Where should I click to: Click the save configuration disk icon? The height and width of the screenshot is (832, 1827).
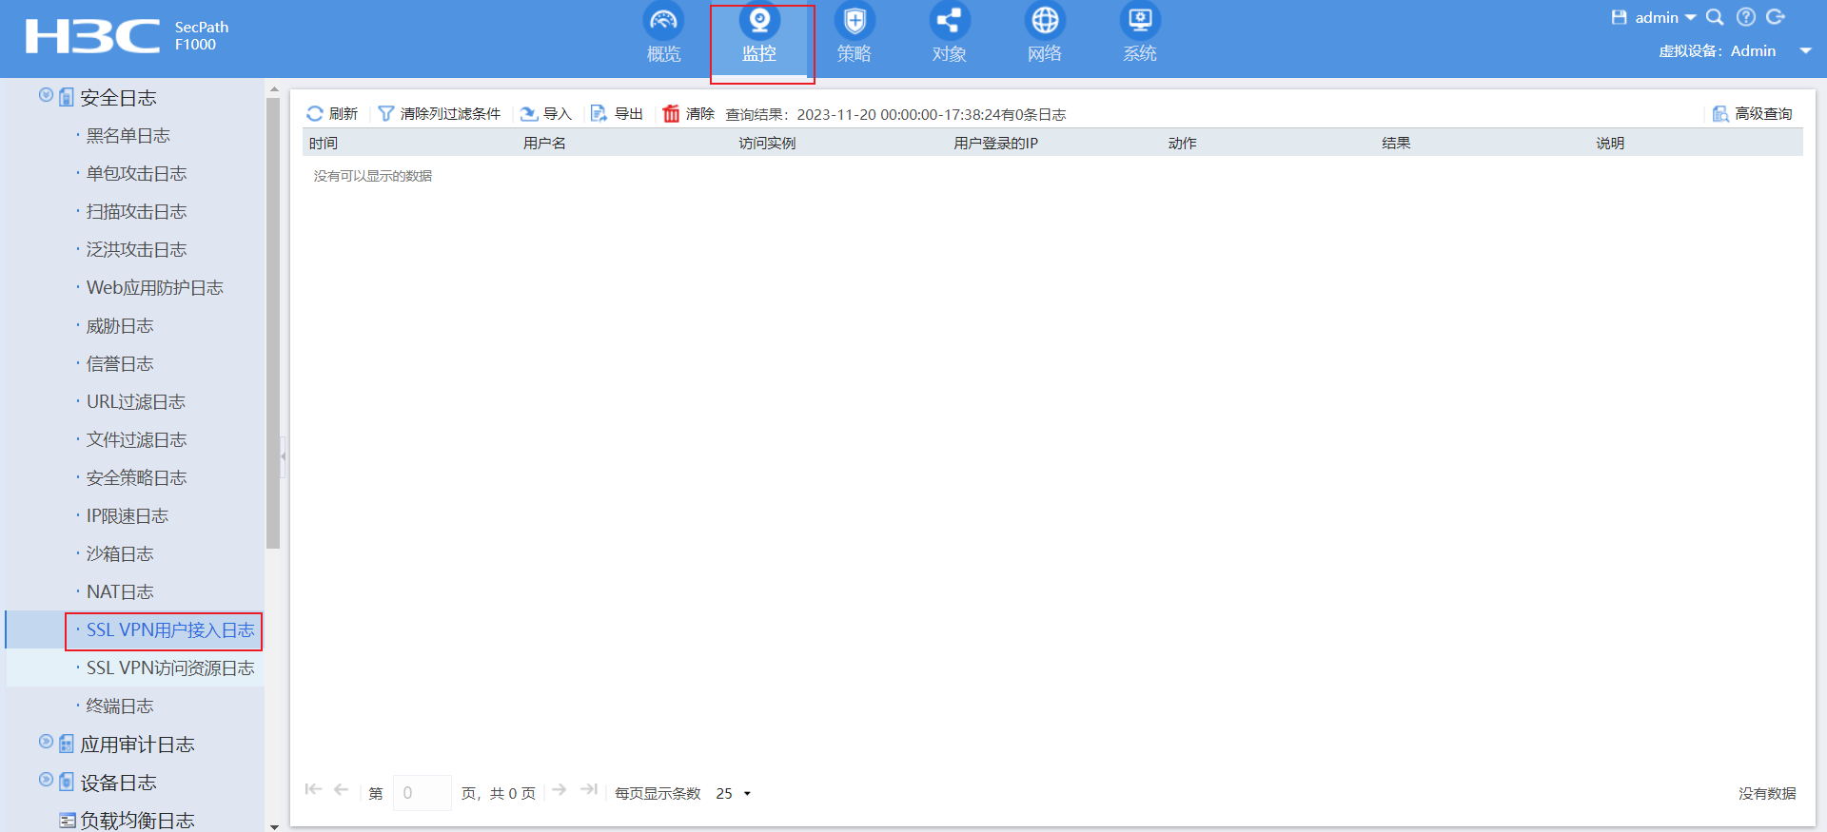click(1619, 17)
